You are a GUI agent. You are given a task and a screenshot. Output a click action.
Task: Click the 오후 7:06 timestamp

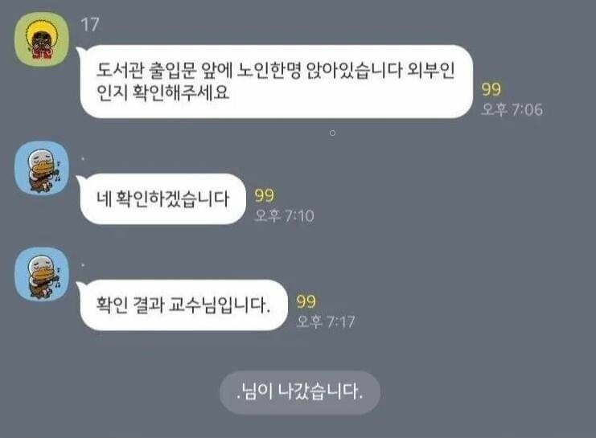pyautogui.click(x=512, y=110)
